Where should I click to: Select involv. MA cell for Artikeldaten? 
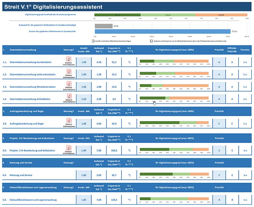[84, 99]
